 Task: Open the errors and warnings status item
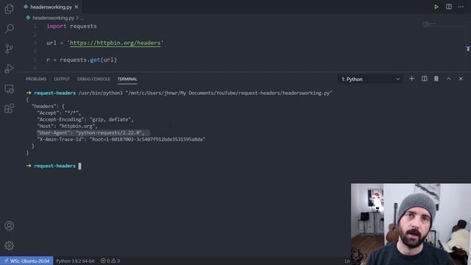110,261
